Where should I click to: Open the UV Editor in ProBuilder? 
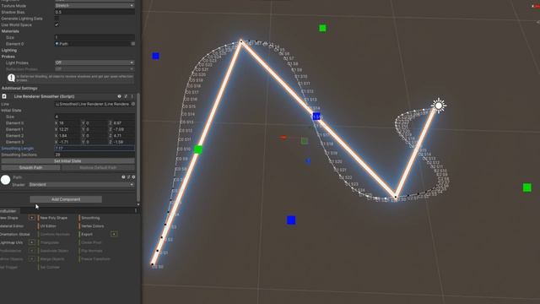[x=48, y=226]
